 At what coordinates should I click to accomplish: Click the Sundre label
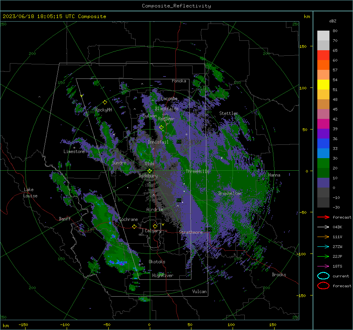click(x=119, y=162)
